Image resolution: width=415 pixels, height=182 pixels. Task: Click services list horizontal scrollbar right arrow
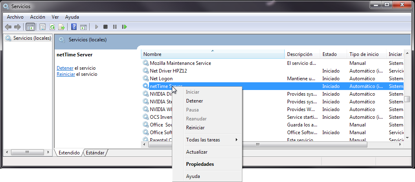tap(400, 145)
